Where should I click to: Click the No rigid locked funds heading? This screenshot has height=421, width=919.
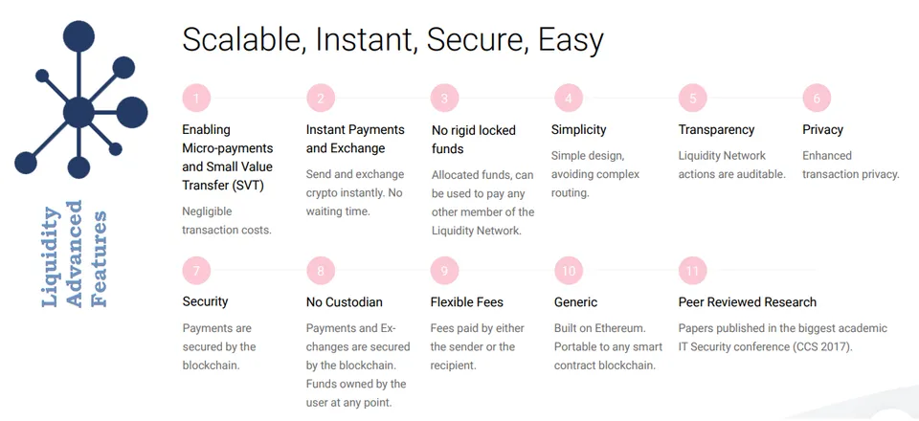[474, 140]
